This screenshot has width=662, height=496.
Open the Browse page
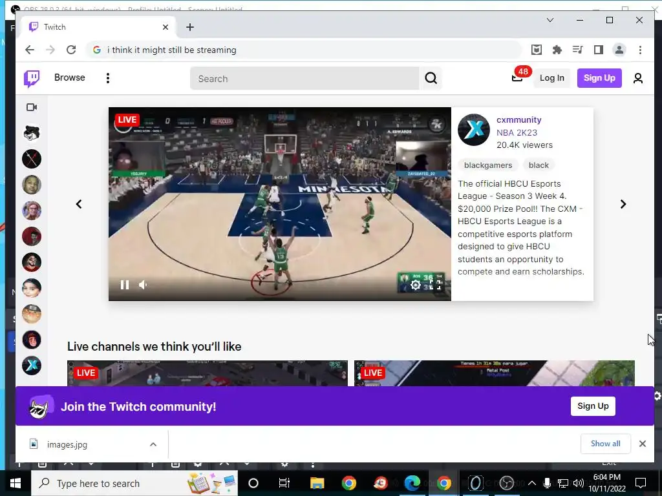click(x=70, y=77)
